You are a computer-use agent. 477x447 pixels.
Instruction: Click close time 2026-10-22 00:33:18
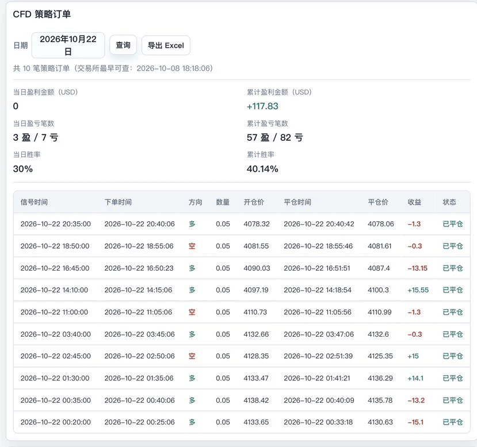(x=318, y=422)
